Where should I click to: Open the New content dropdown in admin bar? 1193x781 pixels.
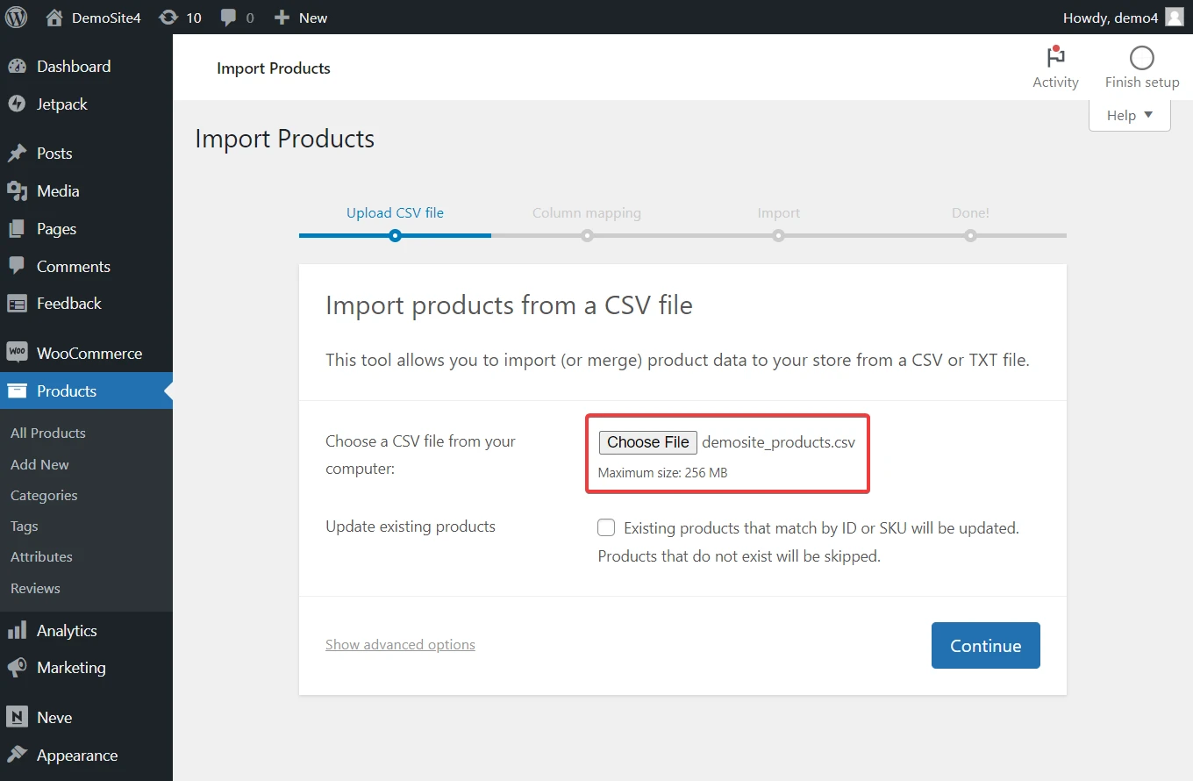point(301,18)
